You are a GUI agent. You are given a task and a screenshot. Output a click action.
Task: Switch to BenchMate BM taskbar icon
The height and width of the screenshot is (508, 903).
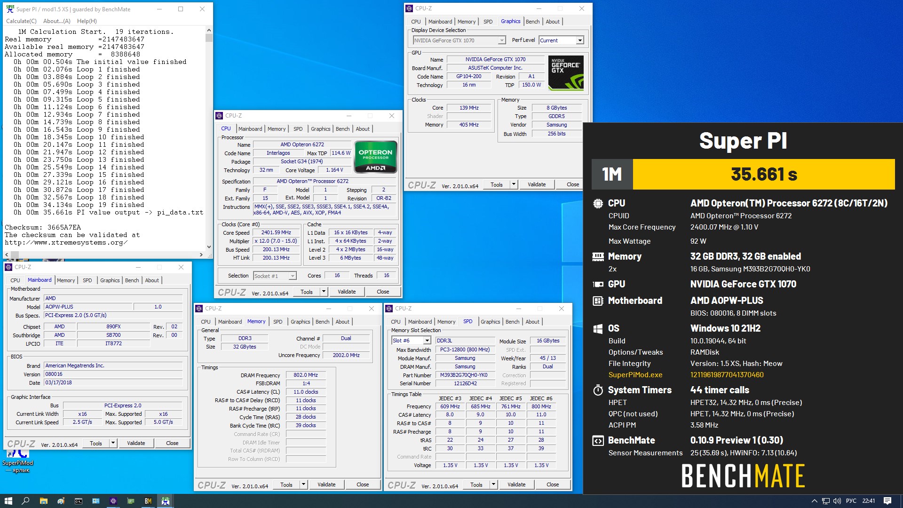tap(148, 501)
